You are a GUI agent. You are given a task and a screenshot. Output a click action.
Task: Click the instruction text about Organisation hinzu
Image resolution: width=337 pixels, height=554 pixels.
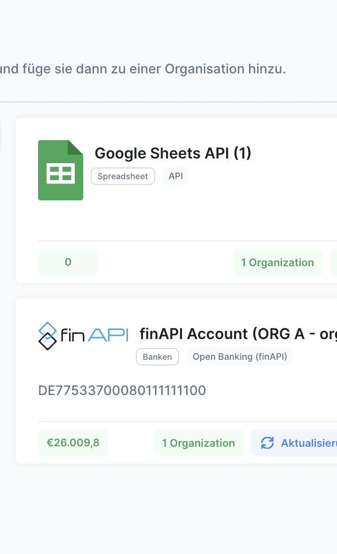click(x=143, y=69)
